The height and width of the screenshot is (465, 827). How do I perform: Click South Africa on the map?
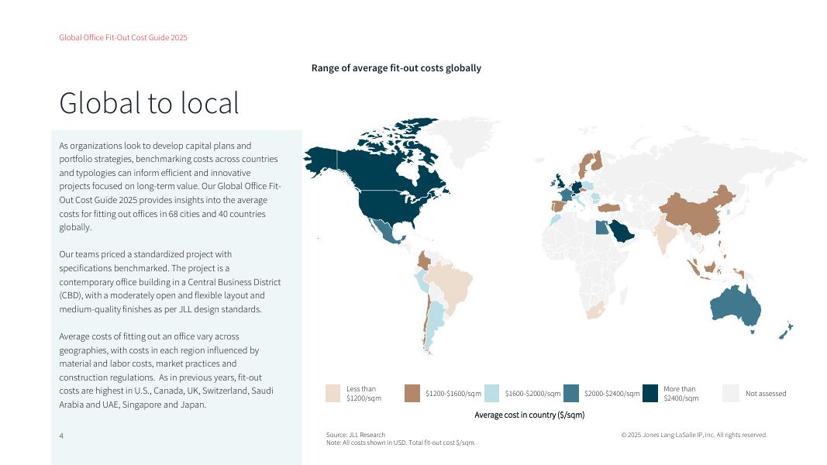click(x=594, y=311)
